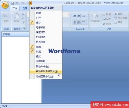Apply the numbered list icon
The width and height of the screenshot is (129, 108).
[x=74, y=22]
